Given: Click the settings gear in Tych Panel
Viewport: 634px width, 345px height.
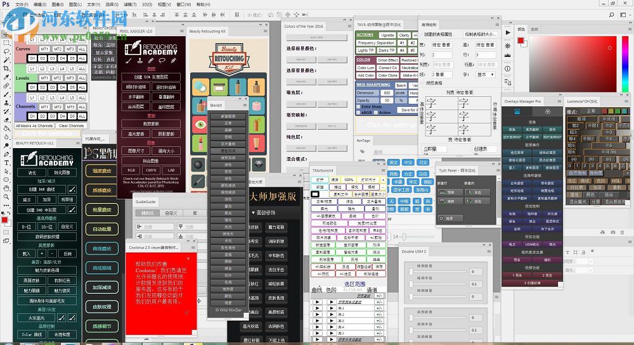Looking at the screenshot, I should [x=441, y=218].
